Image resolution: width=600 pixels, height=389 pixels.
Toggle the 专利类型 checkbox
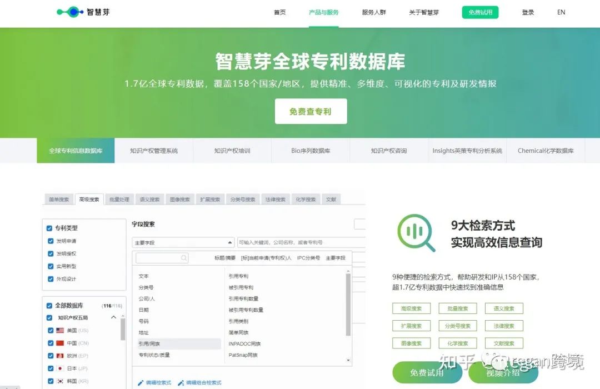point(49,228)
